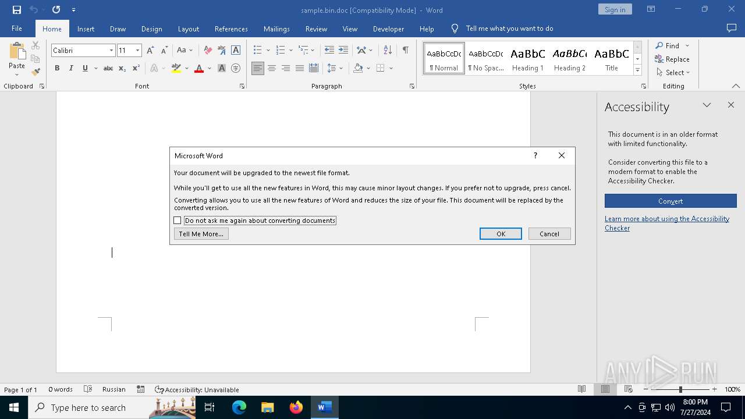Switch to Print Layout view
Viewport: 745px width, 419px height.
pyautogui.click(x=605, y=389)
